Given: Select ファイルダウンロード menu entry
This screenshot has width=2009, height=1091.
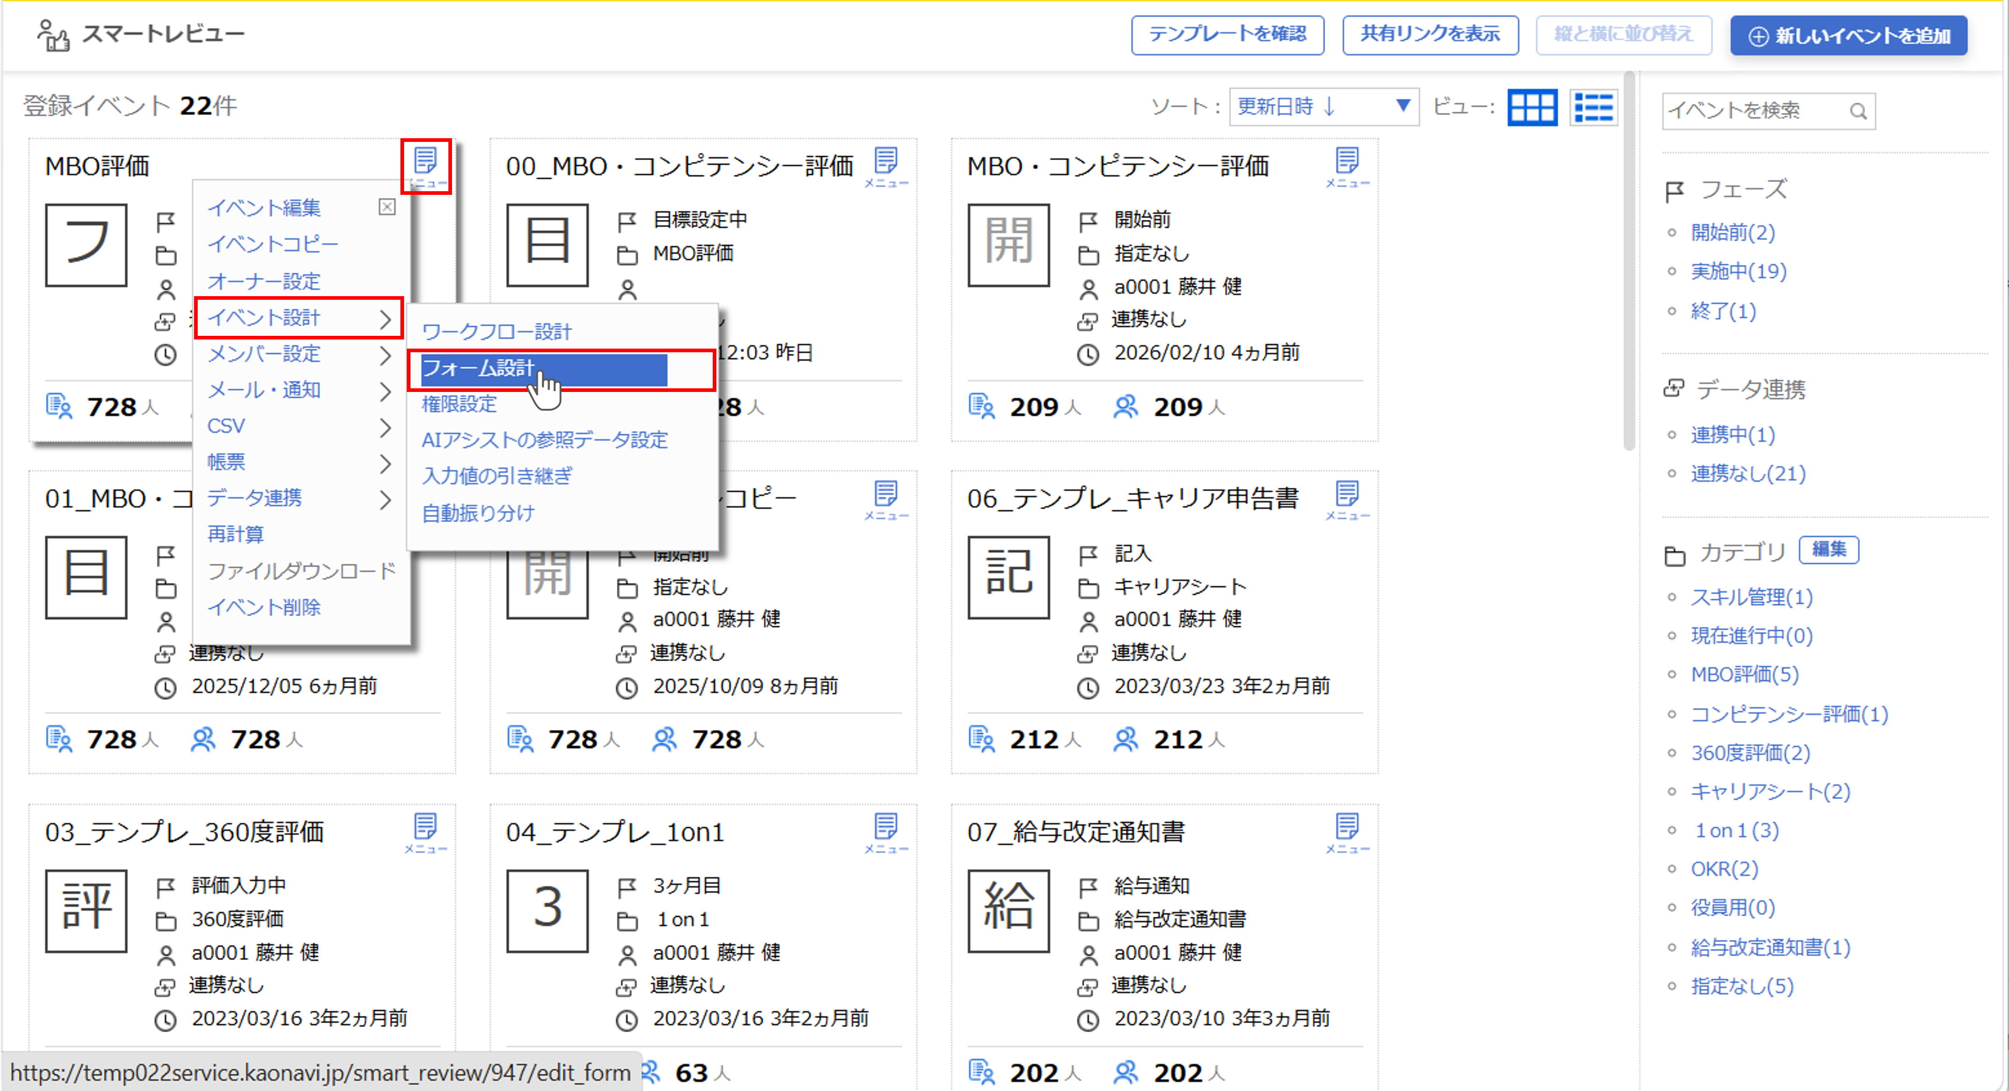Looking at the screenshot, I should 302,571.
